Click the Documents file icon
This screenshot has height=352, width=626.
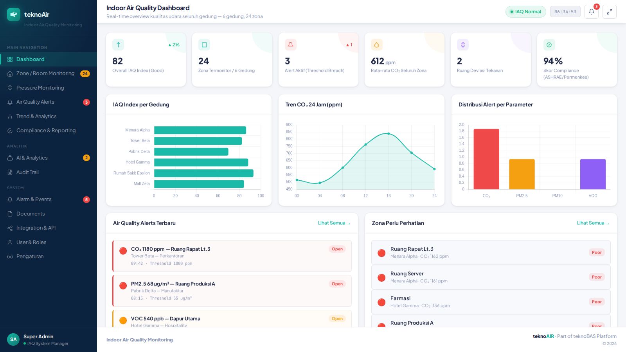[x=10, y=214]
